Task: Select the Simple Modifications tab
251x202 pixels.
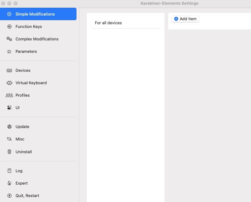Action: pyautogui.click(x=38, y=14)
